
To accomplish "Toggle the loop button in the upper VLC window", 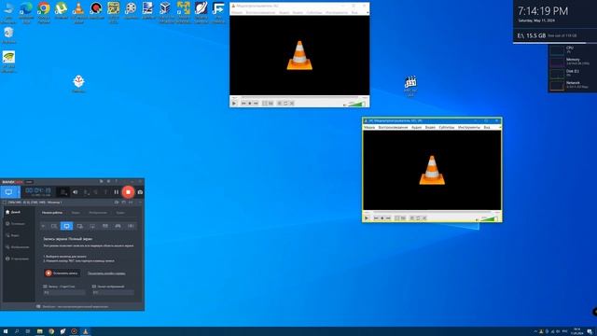I will coord(285,104).
